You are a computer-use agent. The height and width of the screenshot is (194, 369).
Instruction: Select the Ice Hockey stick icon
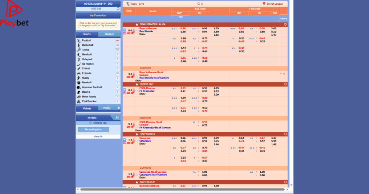tap(79, 64)
